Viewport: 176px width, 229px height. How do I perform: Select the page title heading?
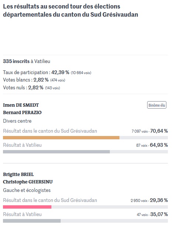71,10
